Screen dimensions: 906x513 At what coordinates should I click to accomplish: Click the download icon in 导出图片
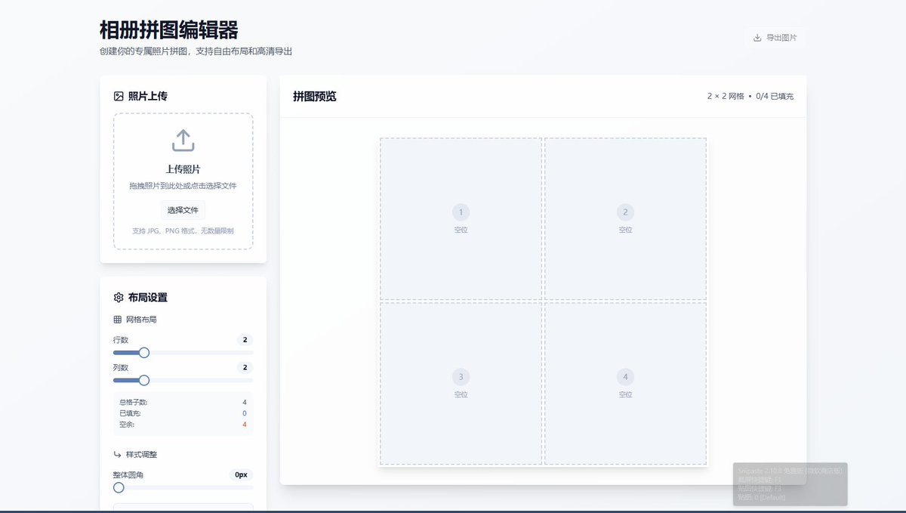757,38
